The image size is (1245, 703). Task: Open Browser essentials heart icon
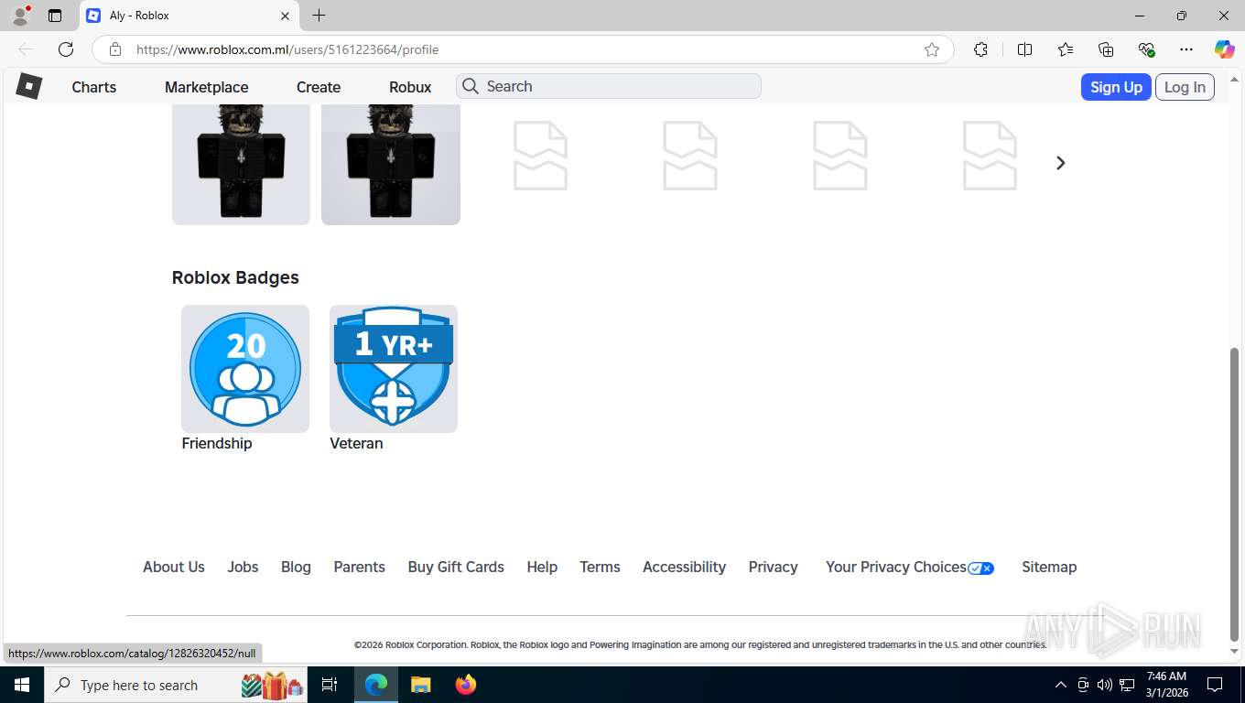pos(1146,49)
